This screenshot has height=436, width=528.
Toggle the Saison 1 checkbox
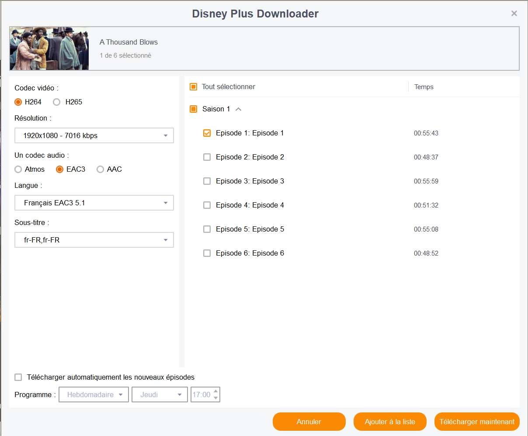pos(194,109)
